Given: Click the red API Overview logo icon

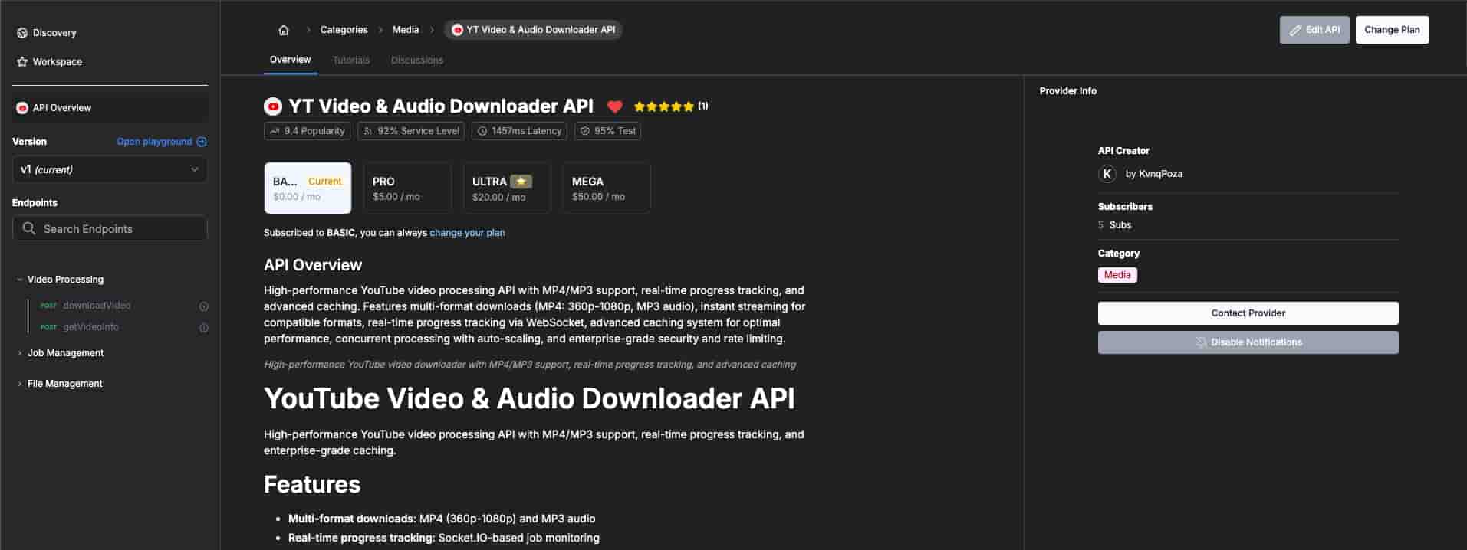Looking at the screenshot, I should (22, 108).
